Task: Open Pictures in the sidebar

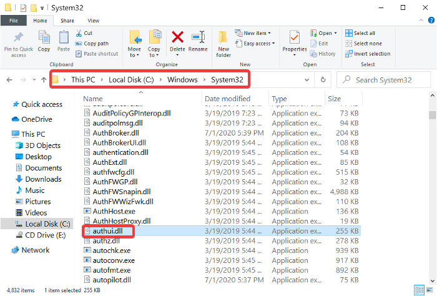Action: [x=33, y=202]
